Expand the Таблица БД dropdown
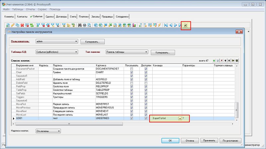Screen dimensions: 266x149 tap(76, 52)
